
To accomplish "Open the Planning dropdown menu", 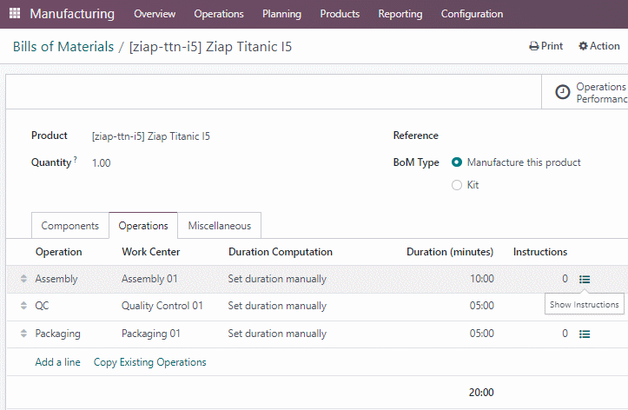I will (x=281, y=14).
